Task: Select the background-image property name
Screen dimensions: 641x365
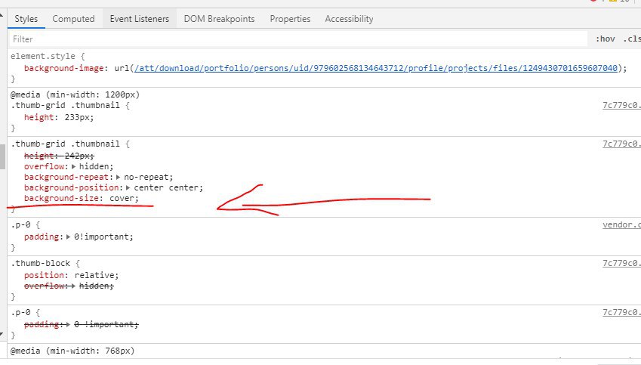Action: pyautogui.click(x=63, y=68)
